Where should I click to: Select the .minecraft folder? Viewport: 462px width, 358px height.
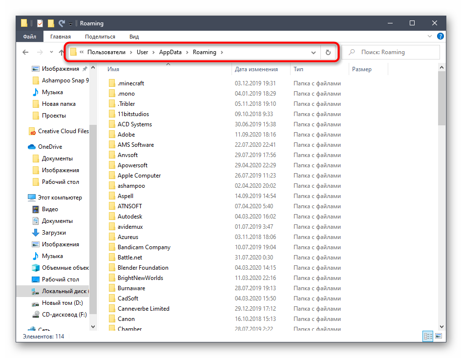tap(130, 83)
